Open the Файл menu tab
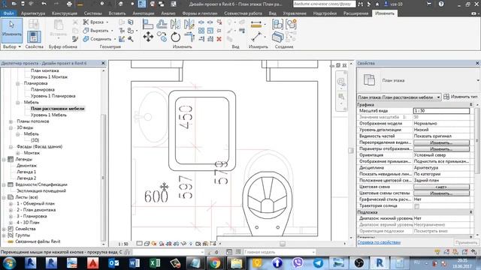The image size is (481, 270). [x=8, y=13]
